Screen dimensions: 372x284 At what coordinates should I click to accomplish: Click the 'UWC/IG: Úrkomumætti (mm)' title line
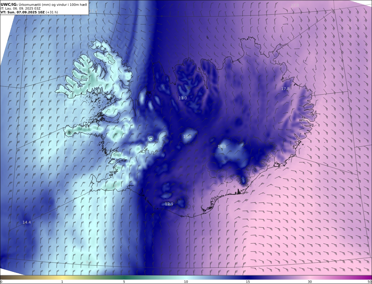tap(44, 4)
